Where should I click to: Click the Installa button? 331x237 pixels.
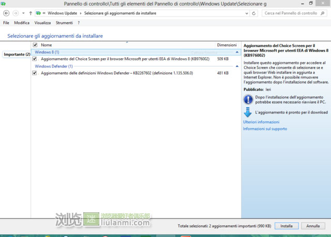(x=287, y=226)
